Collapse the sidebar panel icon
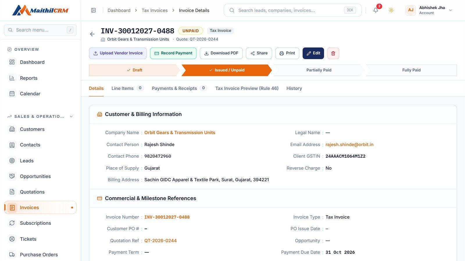Image resolution: width=465 pixels, height=261 pixels. pyautogui.click(x=93, y=10)
